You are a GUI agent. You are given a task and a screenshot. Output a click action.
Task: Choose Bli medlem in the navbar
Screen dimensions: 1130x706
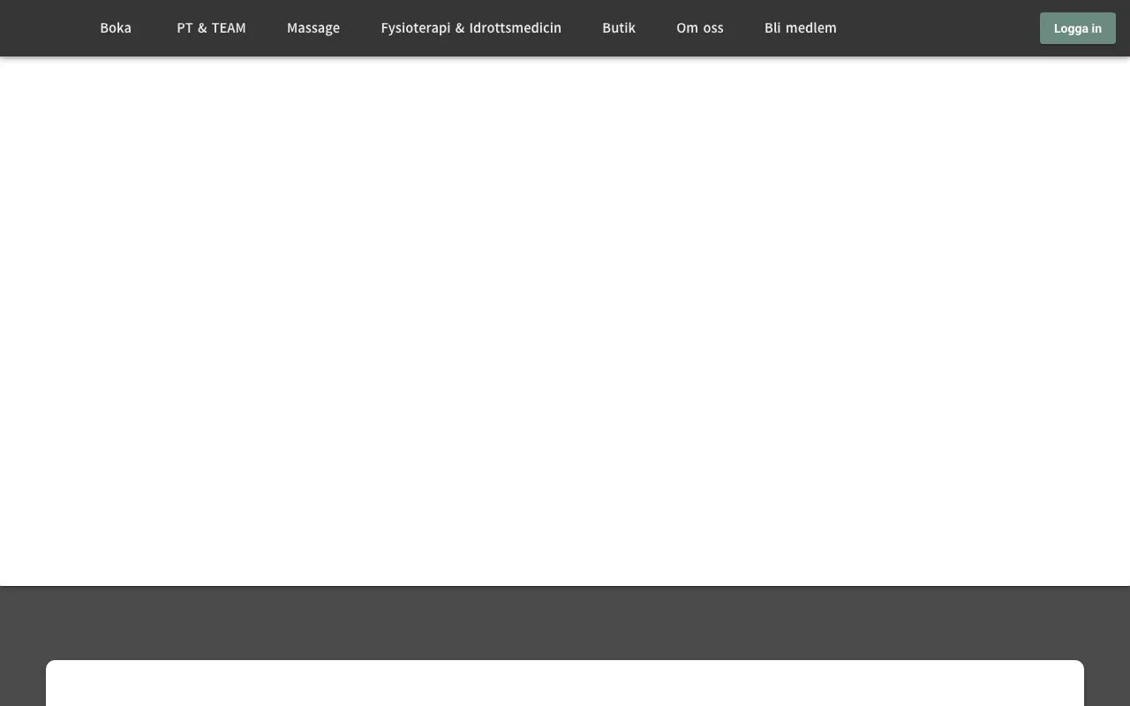click(801, 28)
